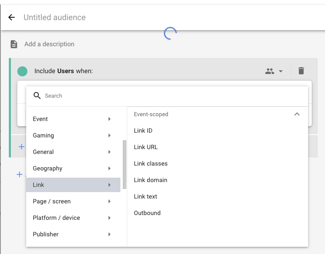Screen dimensions: 325x254
Task: Select the Outbound dimension
Action: click(147, 213)
